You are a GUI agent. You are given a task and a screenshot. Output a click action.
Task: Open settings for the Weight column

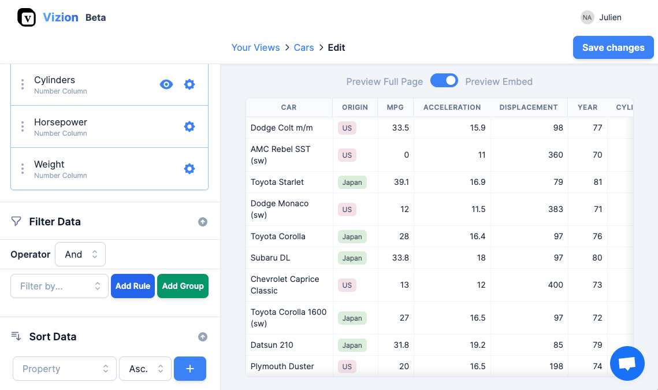(189, 168)
